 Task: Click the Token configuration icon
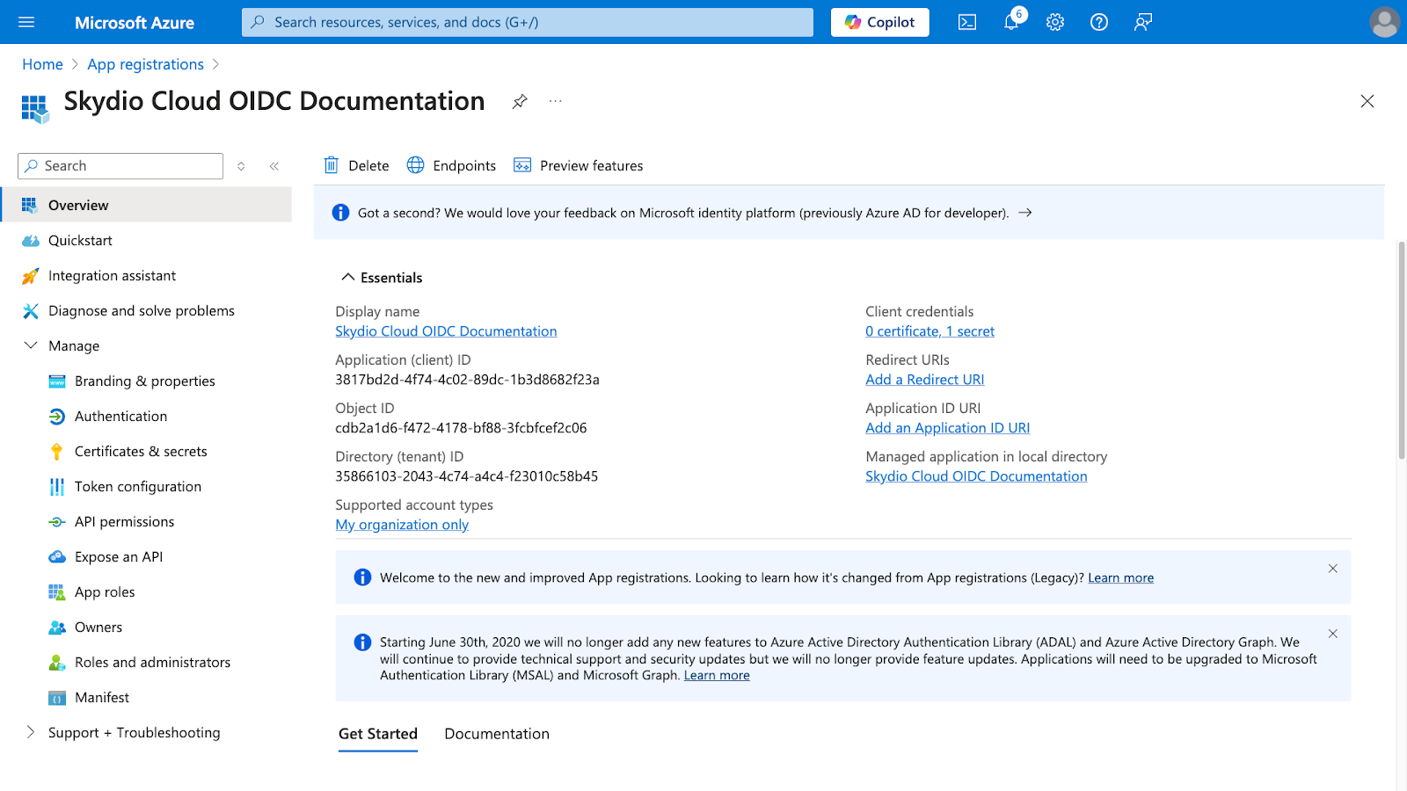click(57, 486)
